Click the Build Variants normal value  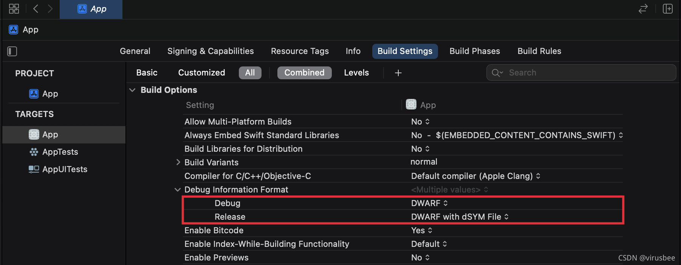pyautogui.click(x=424, y=162)
